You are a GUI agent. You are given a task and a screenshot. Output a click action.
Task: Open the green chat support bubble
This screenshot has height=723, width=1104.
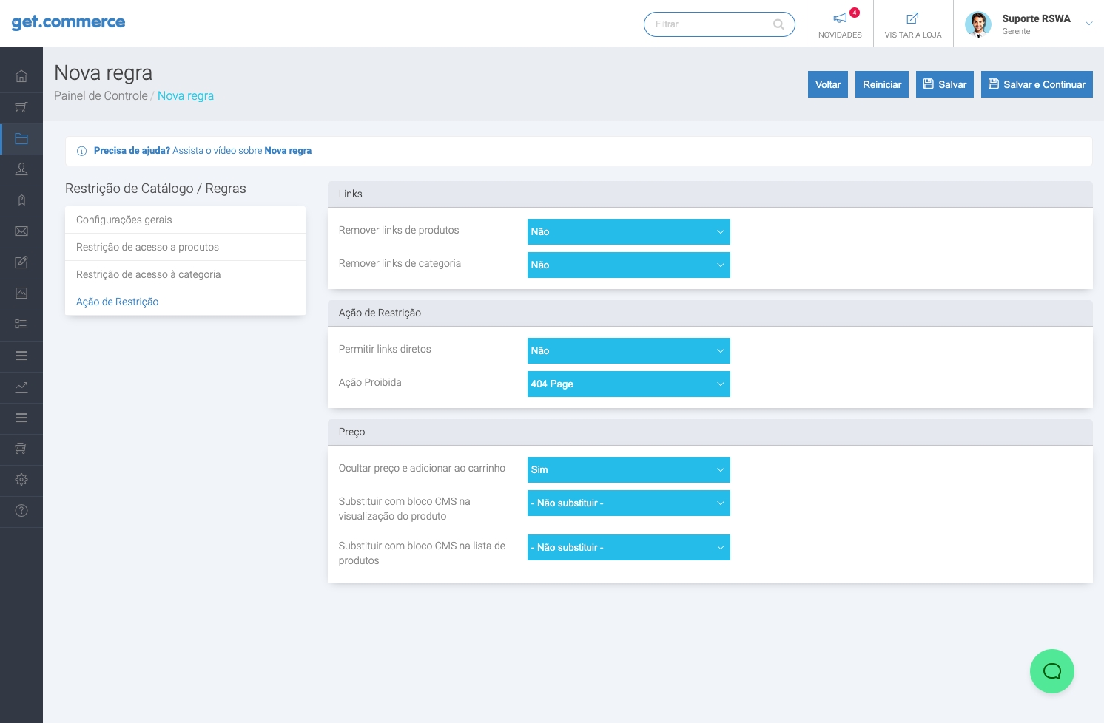[x=1051, y=671]
